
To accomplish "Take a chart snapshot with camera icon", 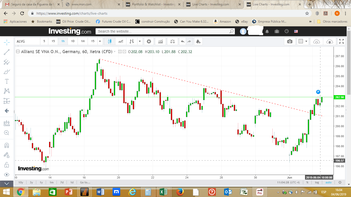I will click(x=290, y=41).
